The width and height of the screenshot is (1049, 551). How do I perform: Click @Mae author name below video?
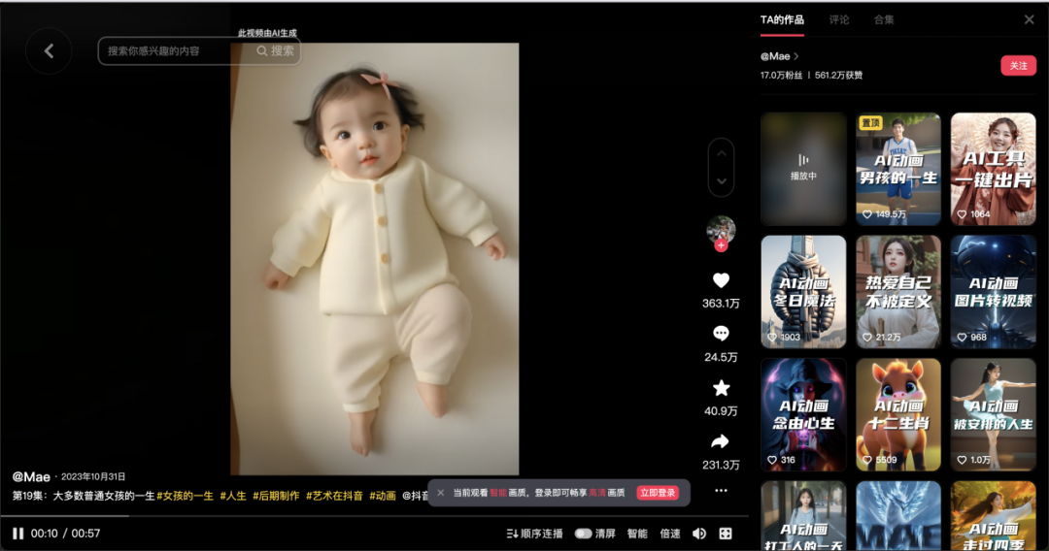coord(31,477)
